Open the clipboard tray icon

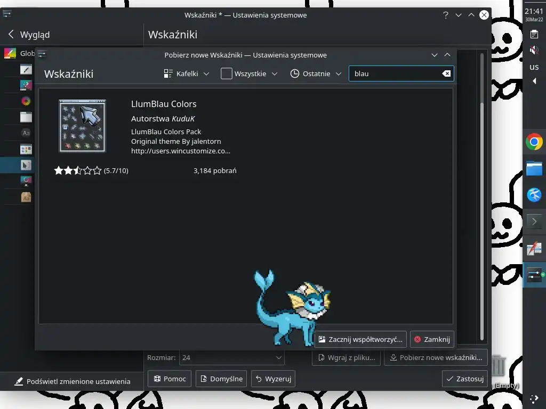click(534, 34)
